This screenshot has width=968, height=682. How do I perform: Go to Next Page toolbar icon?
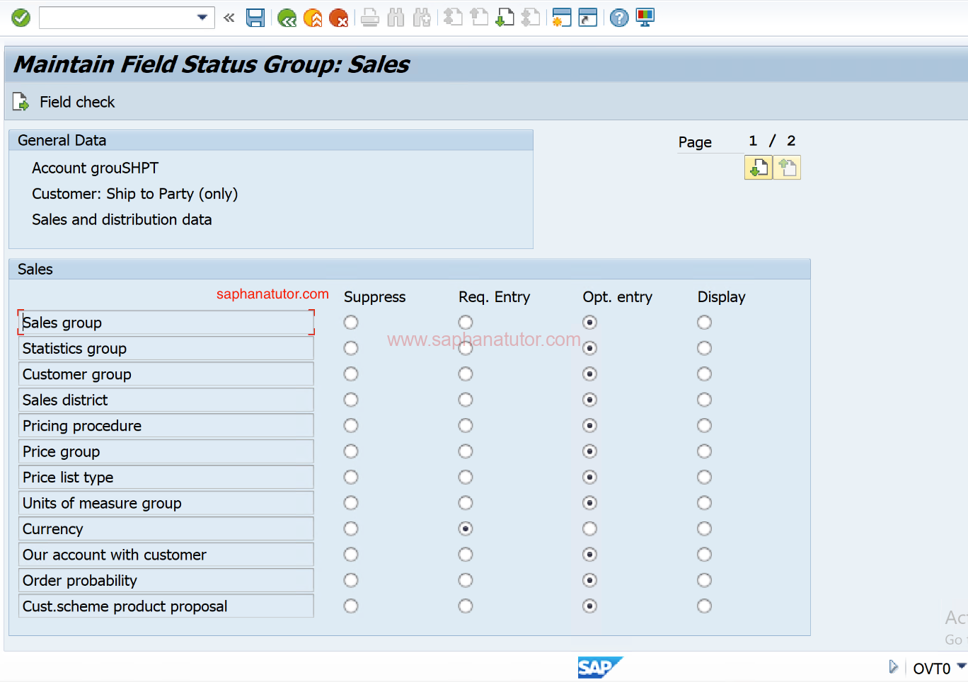(x=505, y=18)
